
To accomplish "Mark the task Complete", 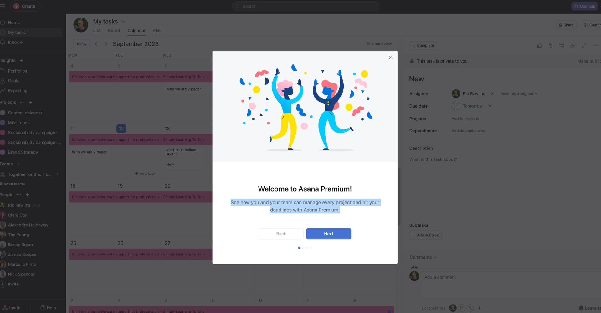I will point(423,45).
